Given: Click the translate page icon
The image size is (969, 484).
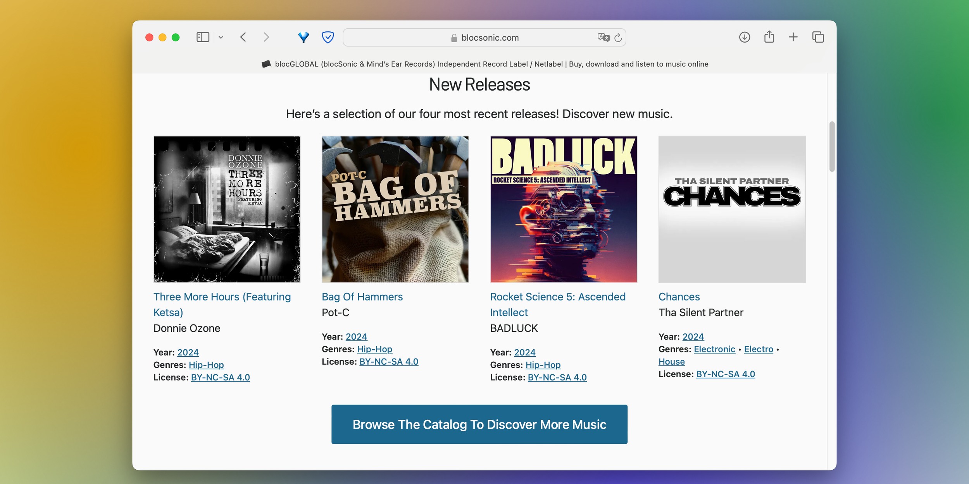Looking at the screenshot, I should (x=603, y=37).
